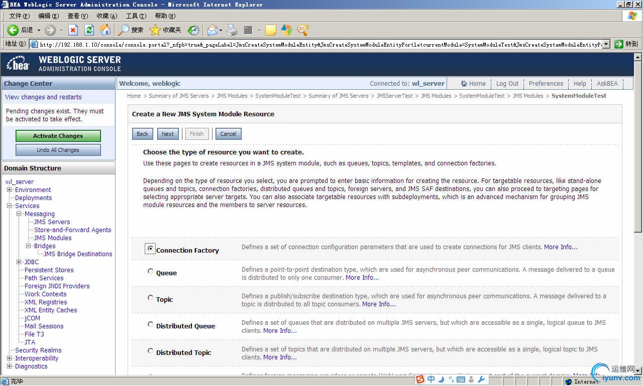The height and width of the screenshot is (386, 643).
Task: Click the IE Back arrow icon
Action: click(x=13, y=30)
